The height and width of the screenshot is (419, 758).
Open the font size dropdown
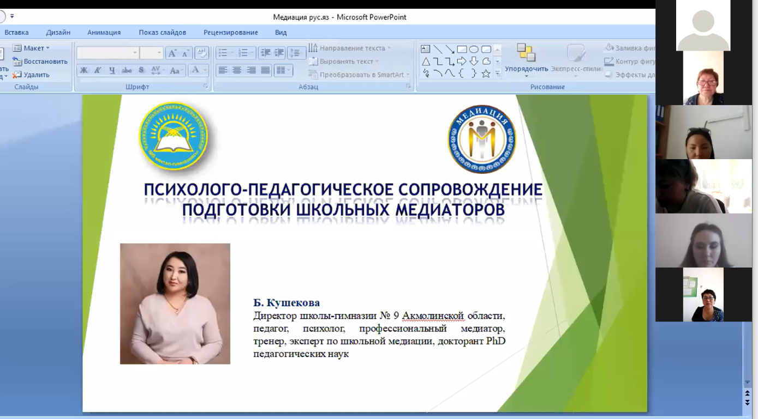click(x=159, y=53)
